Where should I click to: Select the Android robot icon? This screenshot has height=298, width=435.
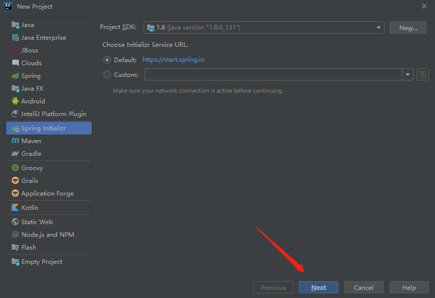pyautogui.click(x=15, y=101)
